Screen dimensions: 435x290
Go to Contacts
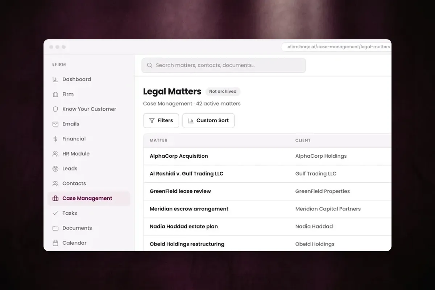coord(89,183)
